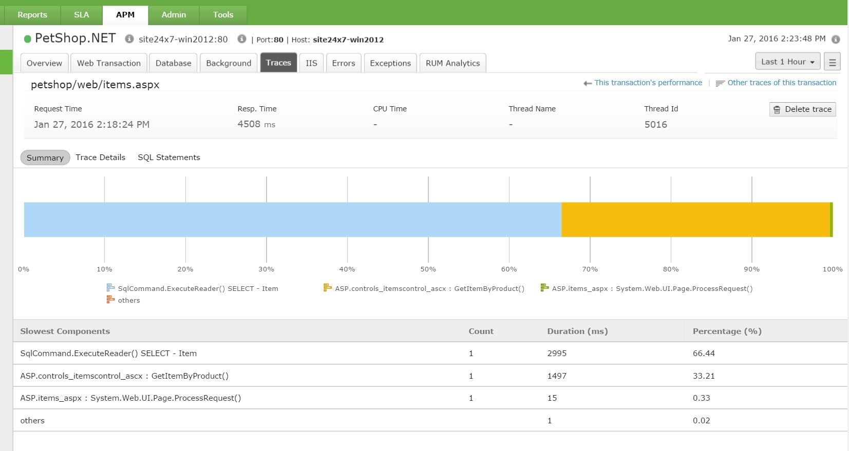Open the Admin menu
Image resolution: width=849 pixels, height=451 pixels.
[174, 15]
